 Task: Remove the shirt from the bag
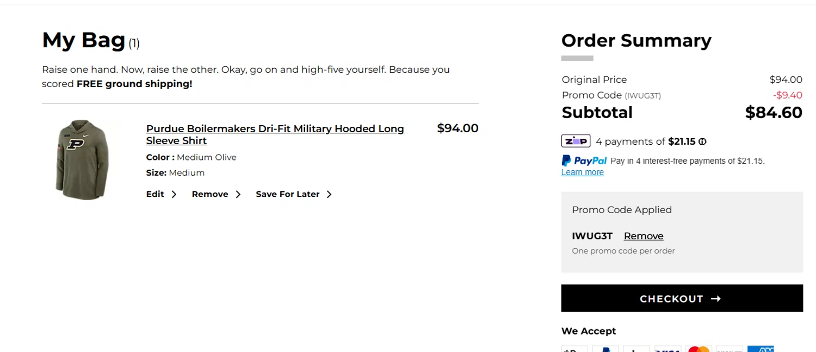point(210,194)
